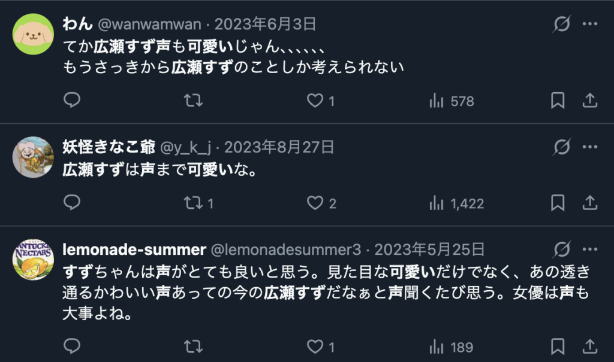Reply to わん's tweet about 広瀬すず
Viewport: 614px width, 362px height.
click(72, 101)
